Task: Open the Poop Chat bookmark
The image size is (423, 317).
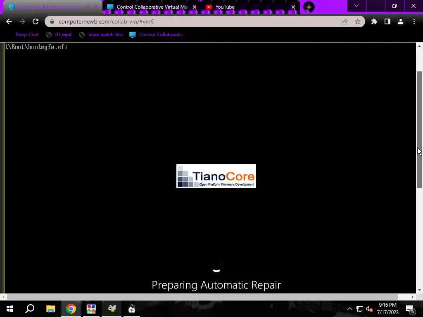Action: [x=27, y=35]
